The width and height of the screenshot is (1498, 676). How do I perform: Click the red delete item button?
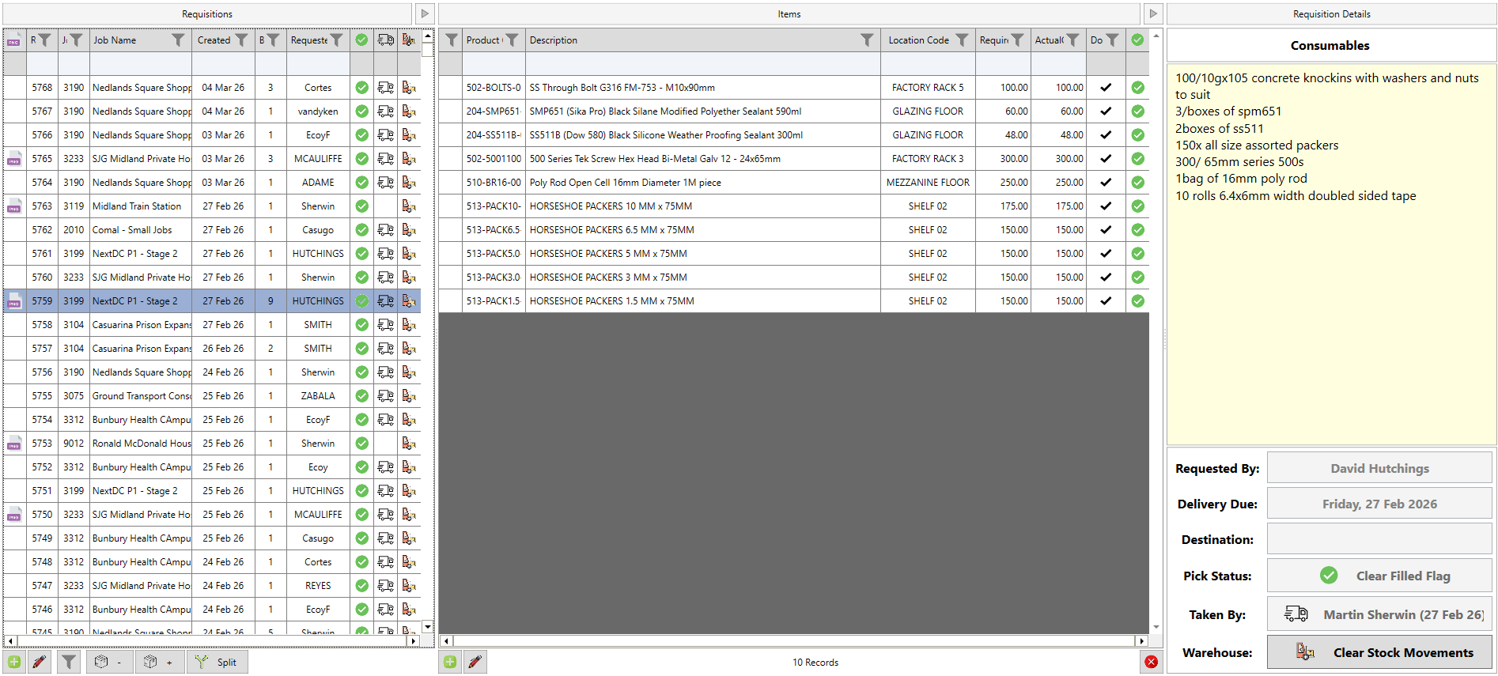[1151, 662]
